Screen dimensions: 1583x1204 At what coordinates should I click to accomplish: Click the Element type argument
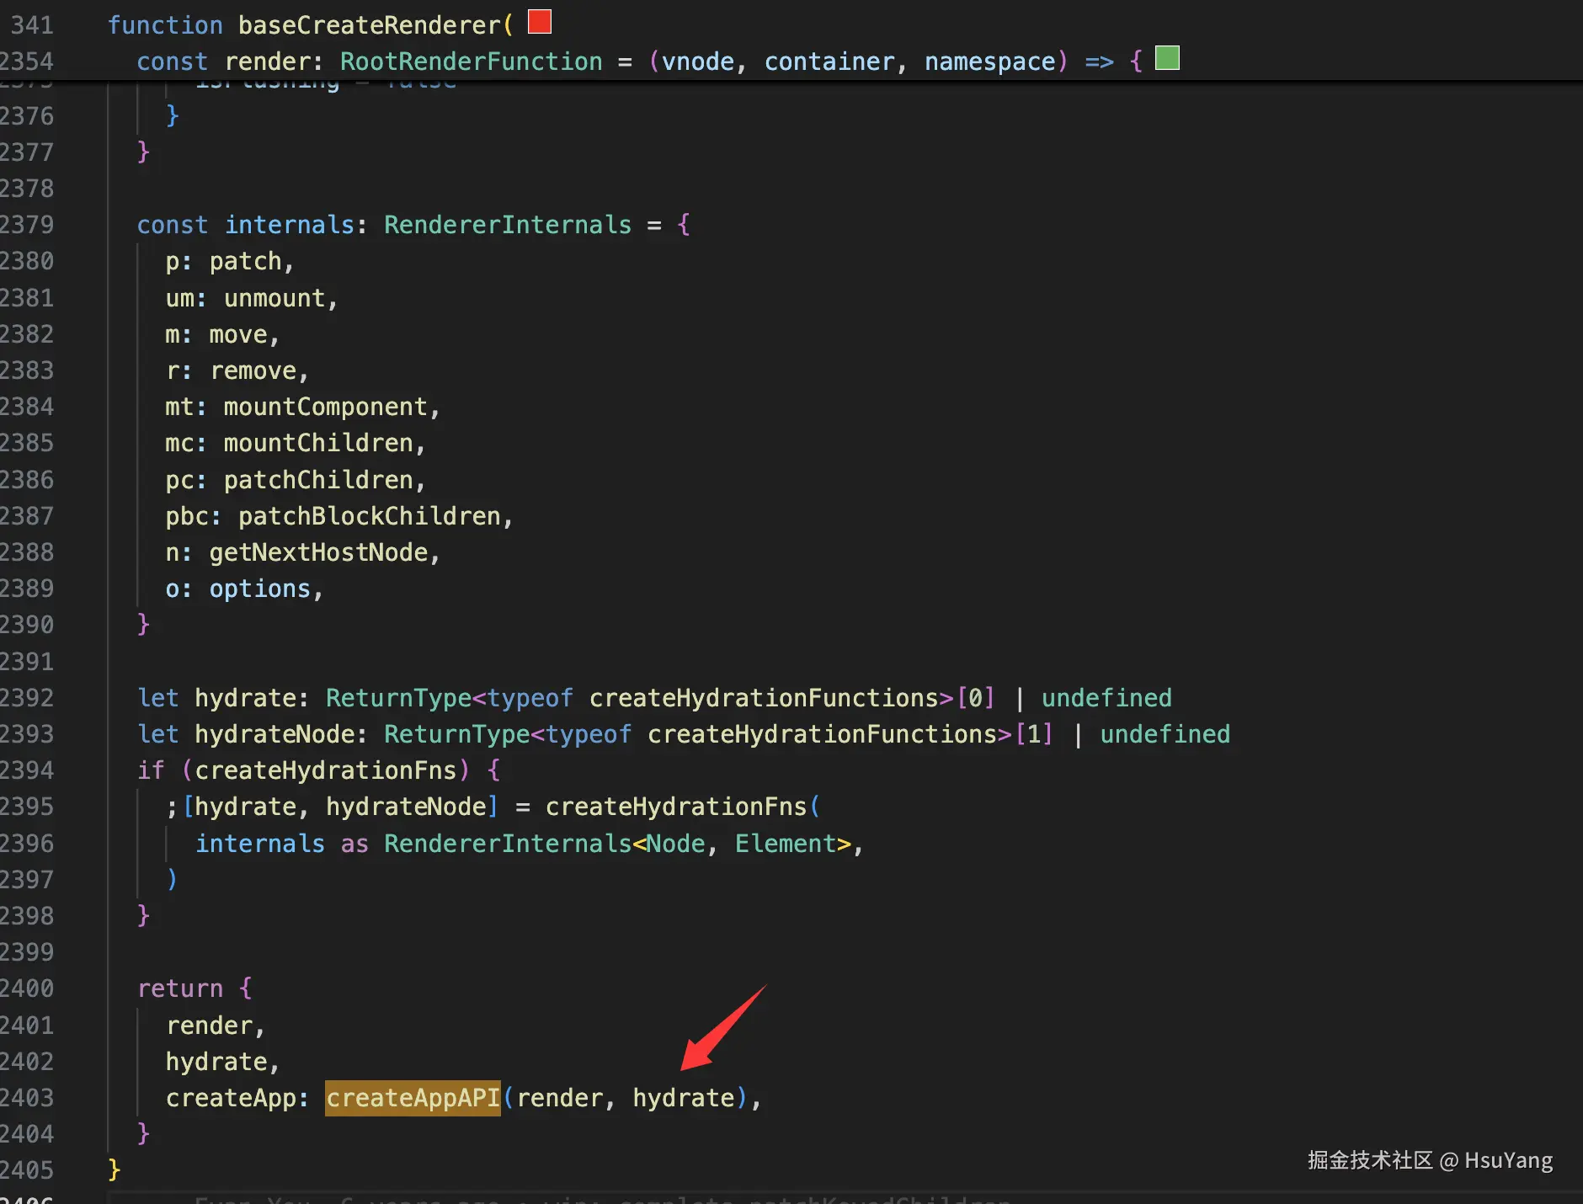pos(786,844)
